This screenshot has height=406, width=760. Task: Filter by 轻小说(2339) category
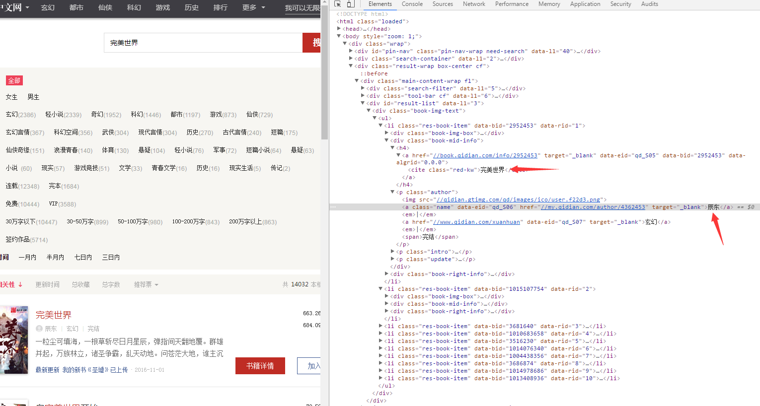[64, 115]
